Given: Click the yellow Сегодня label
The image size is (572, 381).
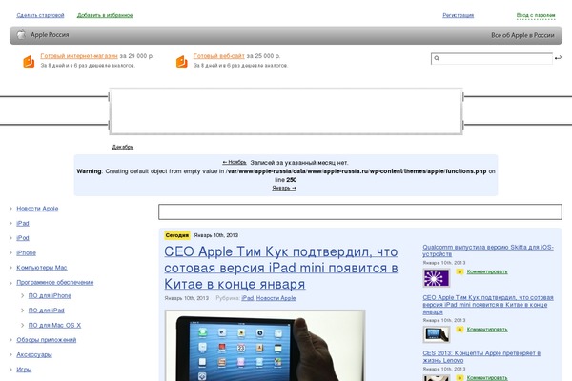Looking at the screenshot, I should point(177,235).
